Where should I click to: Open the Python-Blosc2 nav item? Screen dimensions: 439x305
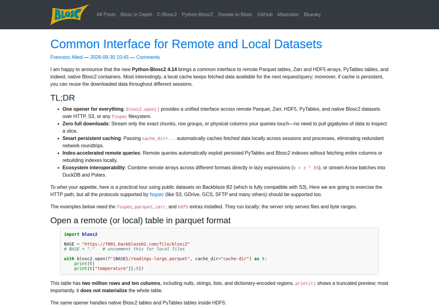pyautogui.click(x=198, y=15)
